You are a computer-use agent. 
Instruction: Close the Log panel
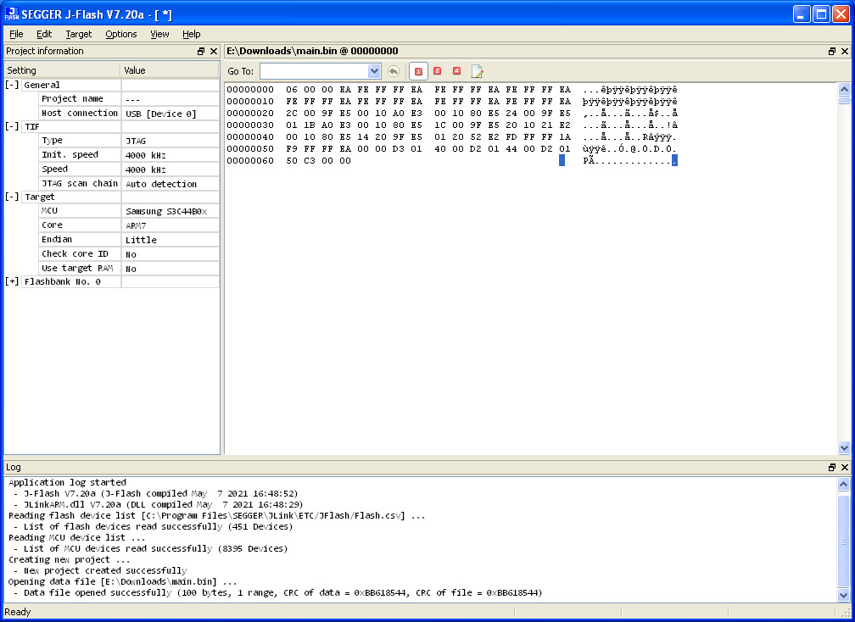pyautogui.click(x=845, y=467)
